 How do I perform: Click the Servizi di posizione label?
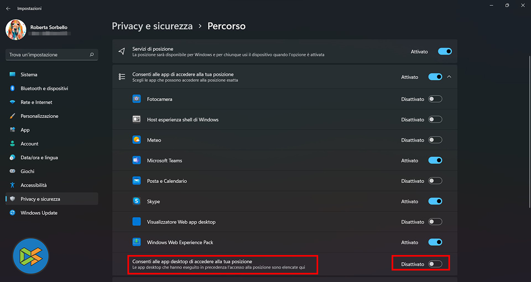click(153, 49)
